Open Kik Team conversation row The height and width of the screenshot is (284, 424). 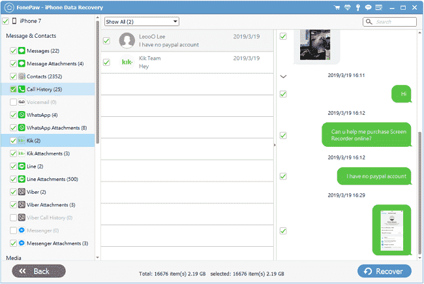point(187,62)
